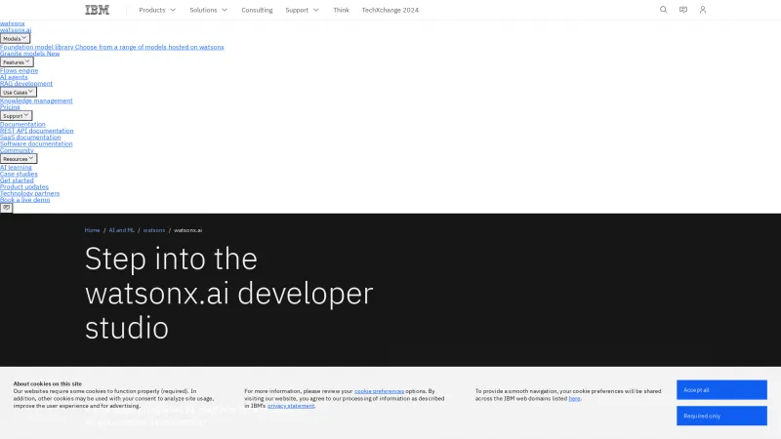Open Technology partners link
Viewport: 781px width, 439px height.
click(30, 193)
